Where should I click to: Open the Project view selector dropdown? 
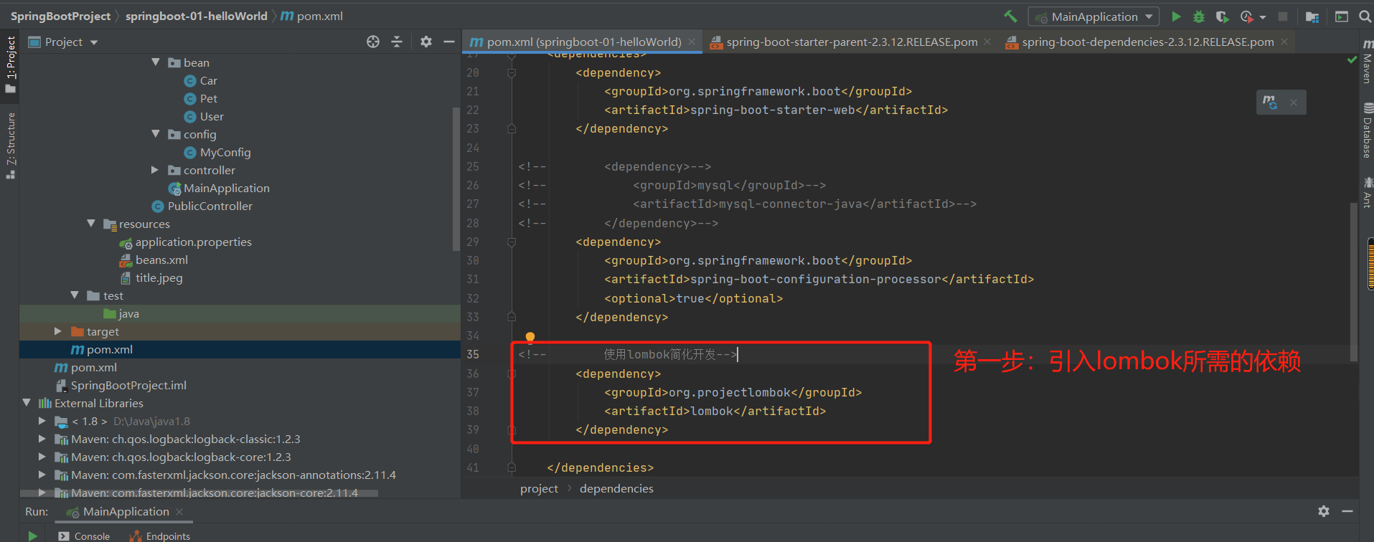(x=63, y=42)
